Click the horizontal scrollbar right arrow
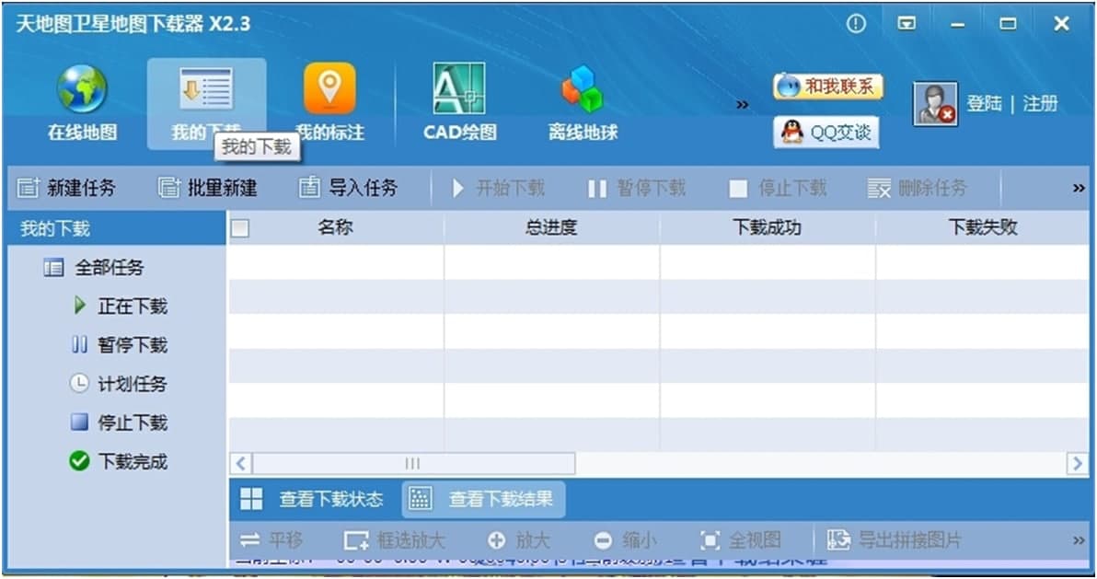 click(1077, 464)
